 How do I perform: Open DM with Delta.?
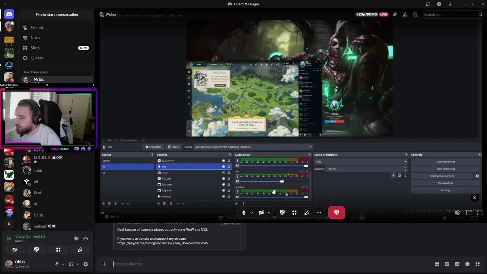[57, 215]
